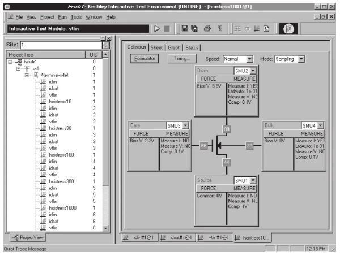This screenshot has width=344, height=256.
Task: Click the project tree vertical scrollbar
Action: 105,141
